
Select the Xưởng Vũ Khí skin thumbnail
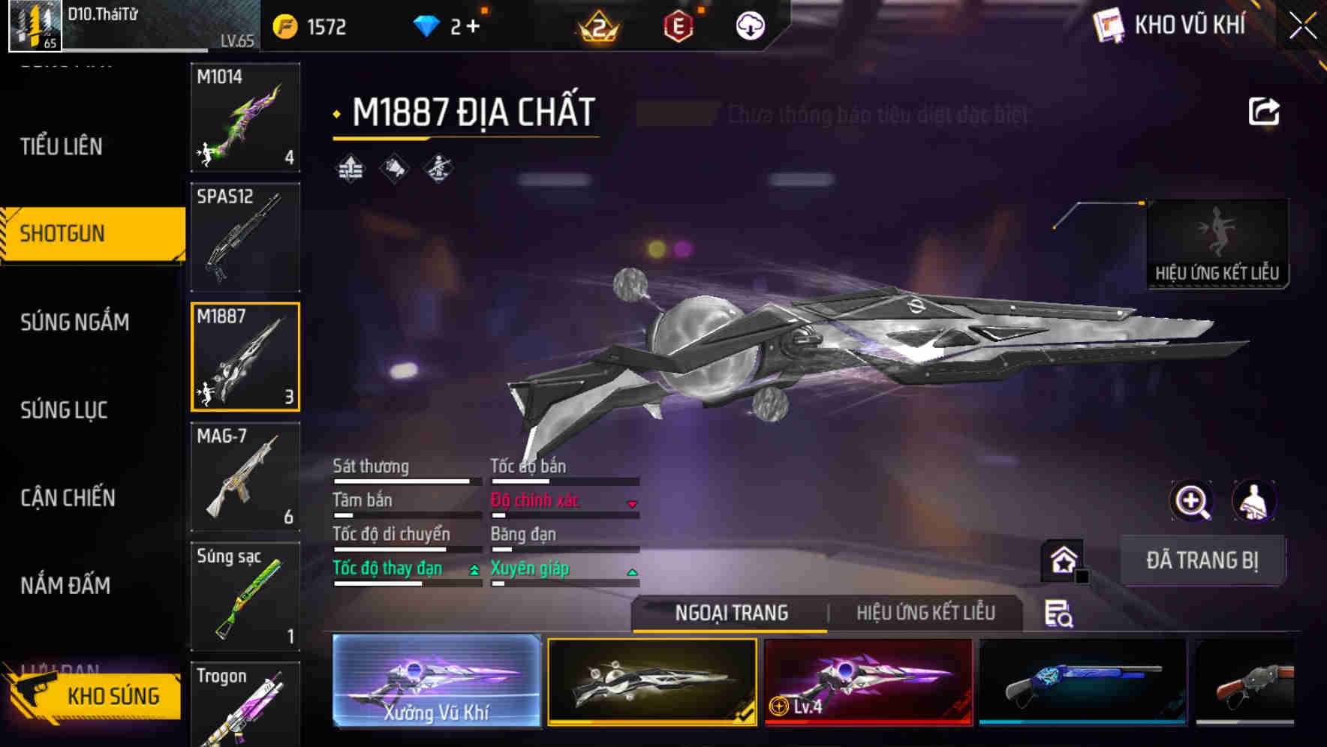coord(436,681)
